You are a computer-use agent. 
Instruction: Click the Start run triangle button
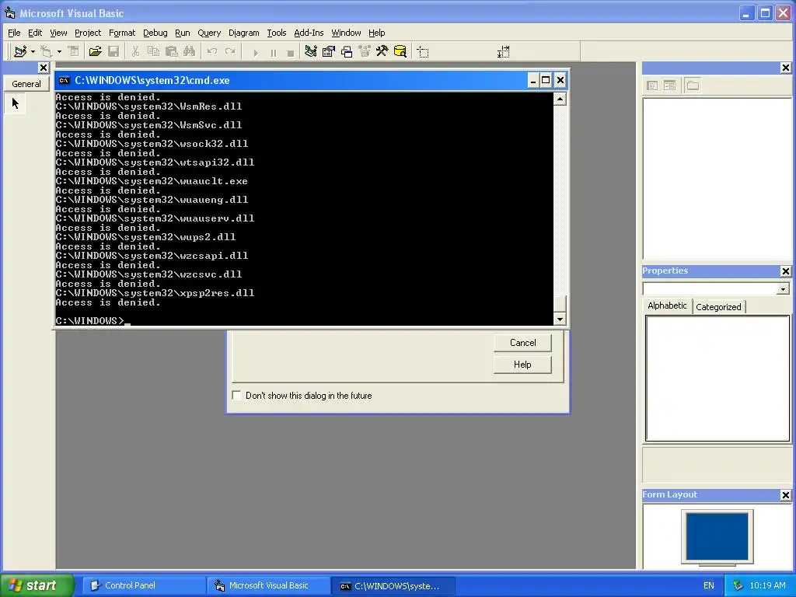click(255, 52)
